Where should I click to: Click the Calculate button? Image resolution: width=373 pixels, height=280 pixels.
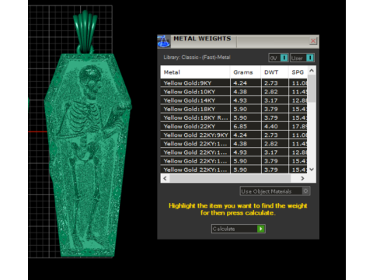coord(239,229)
